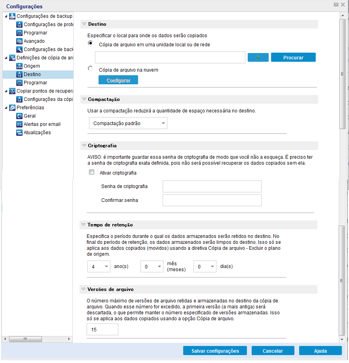Collapse the Compactação section
349x363 pixels.
pos(84,99)
